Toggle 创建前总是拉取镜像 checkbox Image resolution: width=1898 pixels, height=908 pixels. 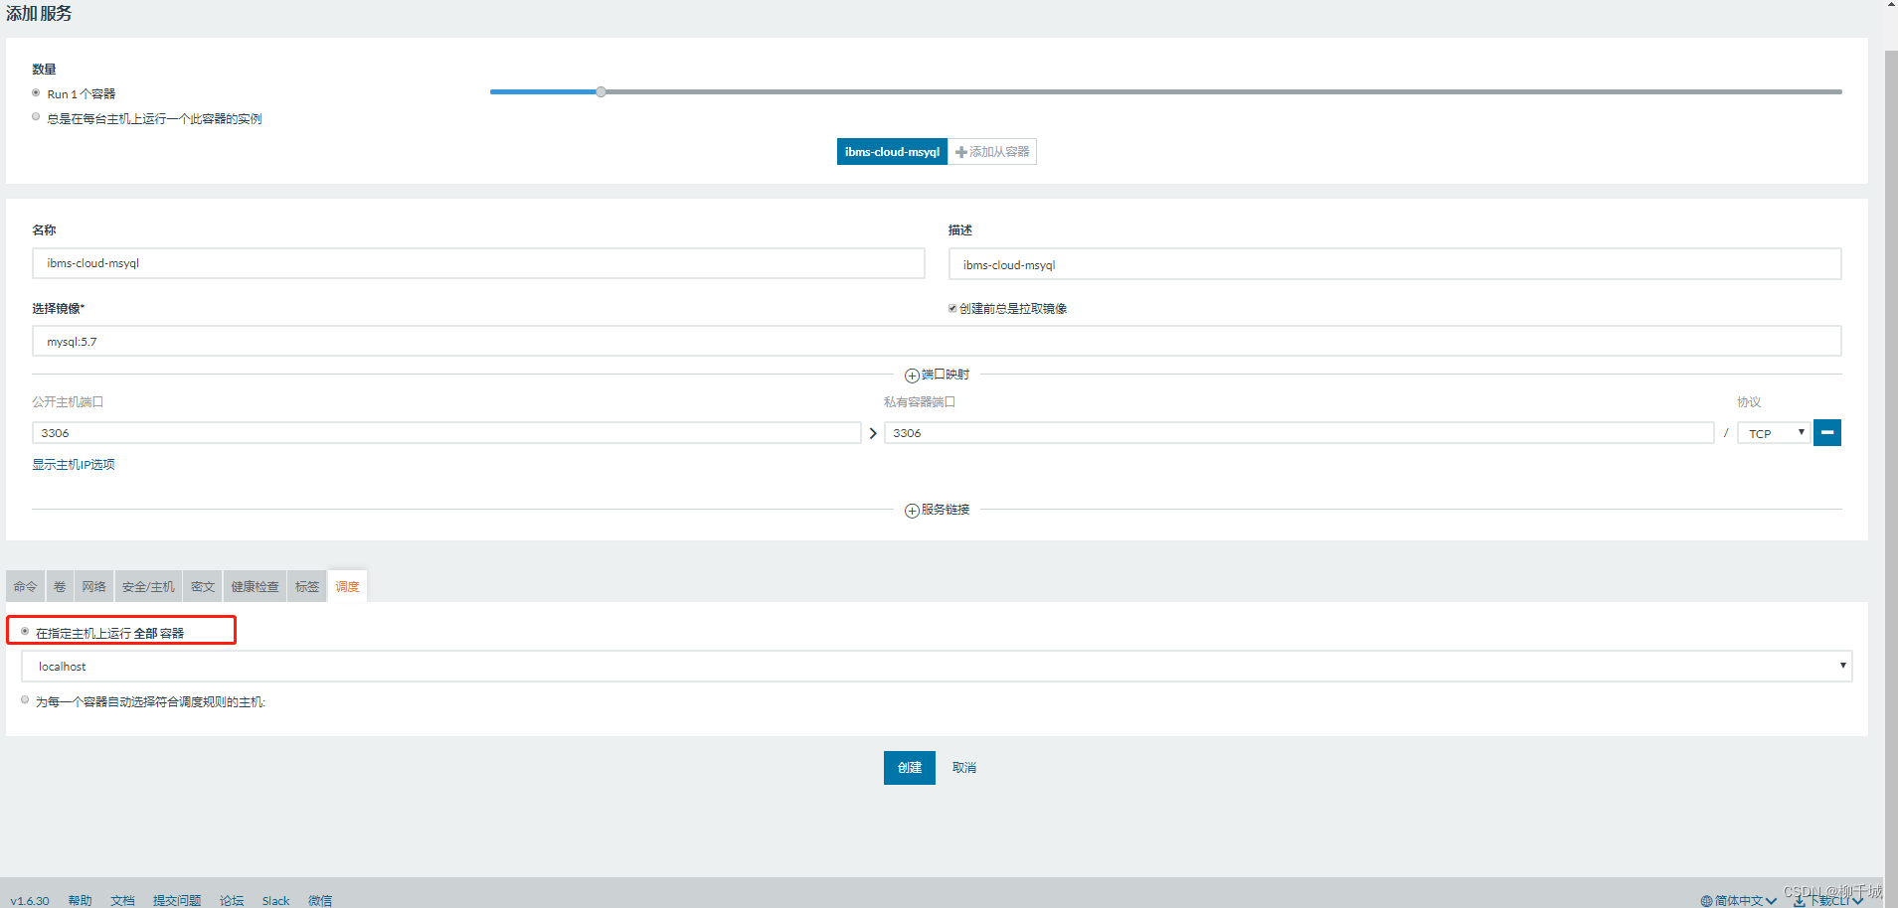(952, 308)
